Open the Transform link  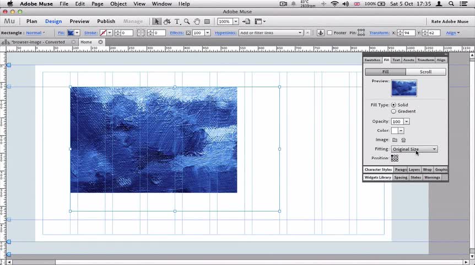point(379,33)
